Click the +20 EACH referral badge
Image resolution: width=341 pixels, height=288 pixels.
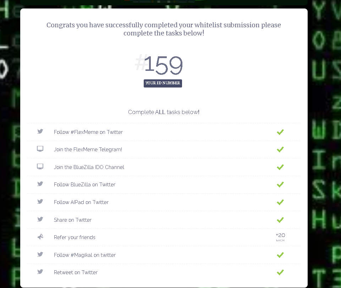point(280,237)
